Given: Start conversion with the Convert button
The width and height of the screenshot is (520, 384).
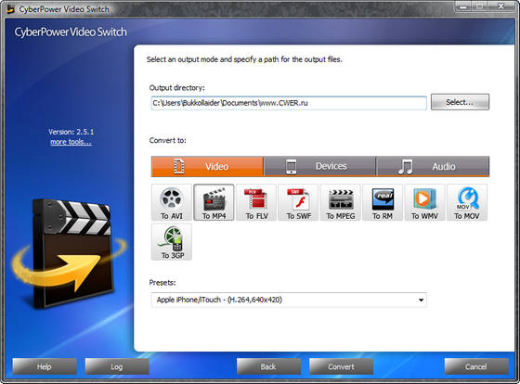Looking at the screenshot, I should pos(342,366).
